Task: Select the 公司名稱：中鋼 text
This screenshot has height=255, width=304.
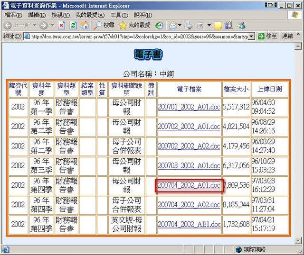Action: tap(149, 74)
